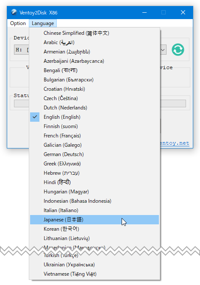This screenshot has width=200, height=285.
Task: Select Galician (Galego)
Action: tap(94, 145)
